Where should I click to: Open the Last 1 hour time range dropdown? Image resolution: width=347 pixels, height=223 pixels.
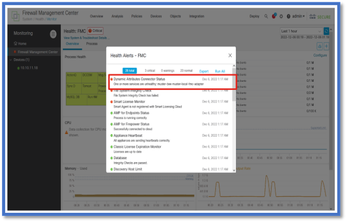301,31
